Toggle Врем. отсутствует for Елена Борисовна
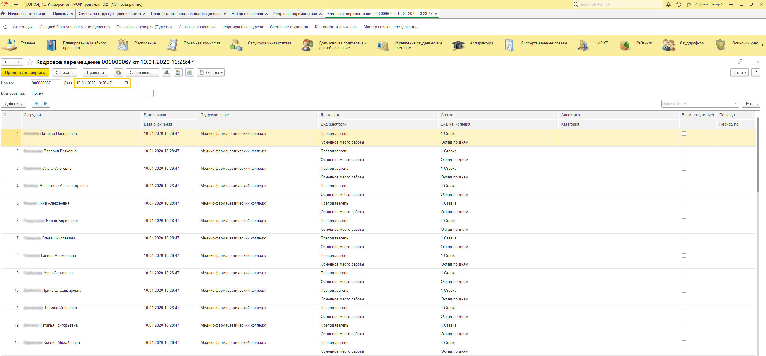Screen dimensions: 766x356 point(684,221)
